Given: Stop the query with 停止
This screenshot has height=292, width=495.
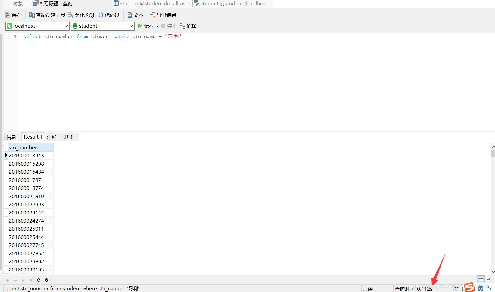Looking at the screenshot, I should (x=169, y=26).
